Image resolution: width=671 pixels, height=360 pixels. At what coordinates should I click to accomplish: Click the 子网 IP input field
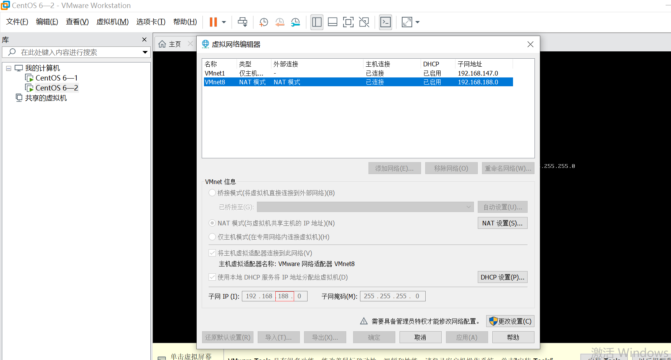(275, 296)
